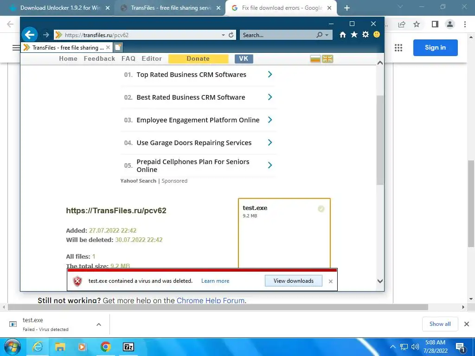Click the blue Sign in button
Image resolution: width=475 pixels, height=356 pixels.
tap(435, 48)
